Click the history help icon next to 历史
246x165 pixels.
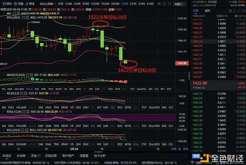coord(39,156)
